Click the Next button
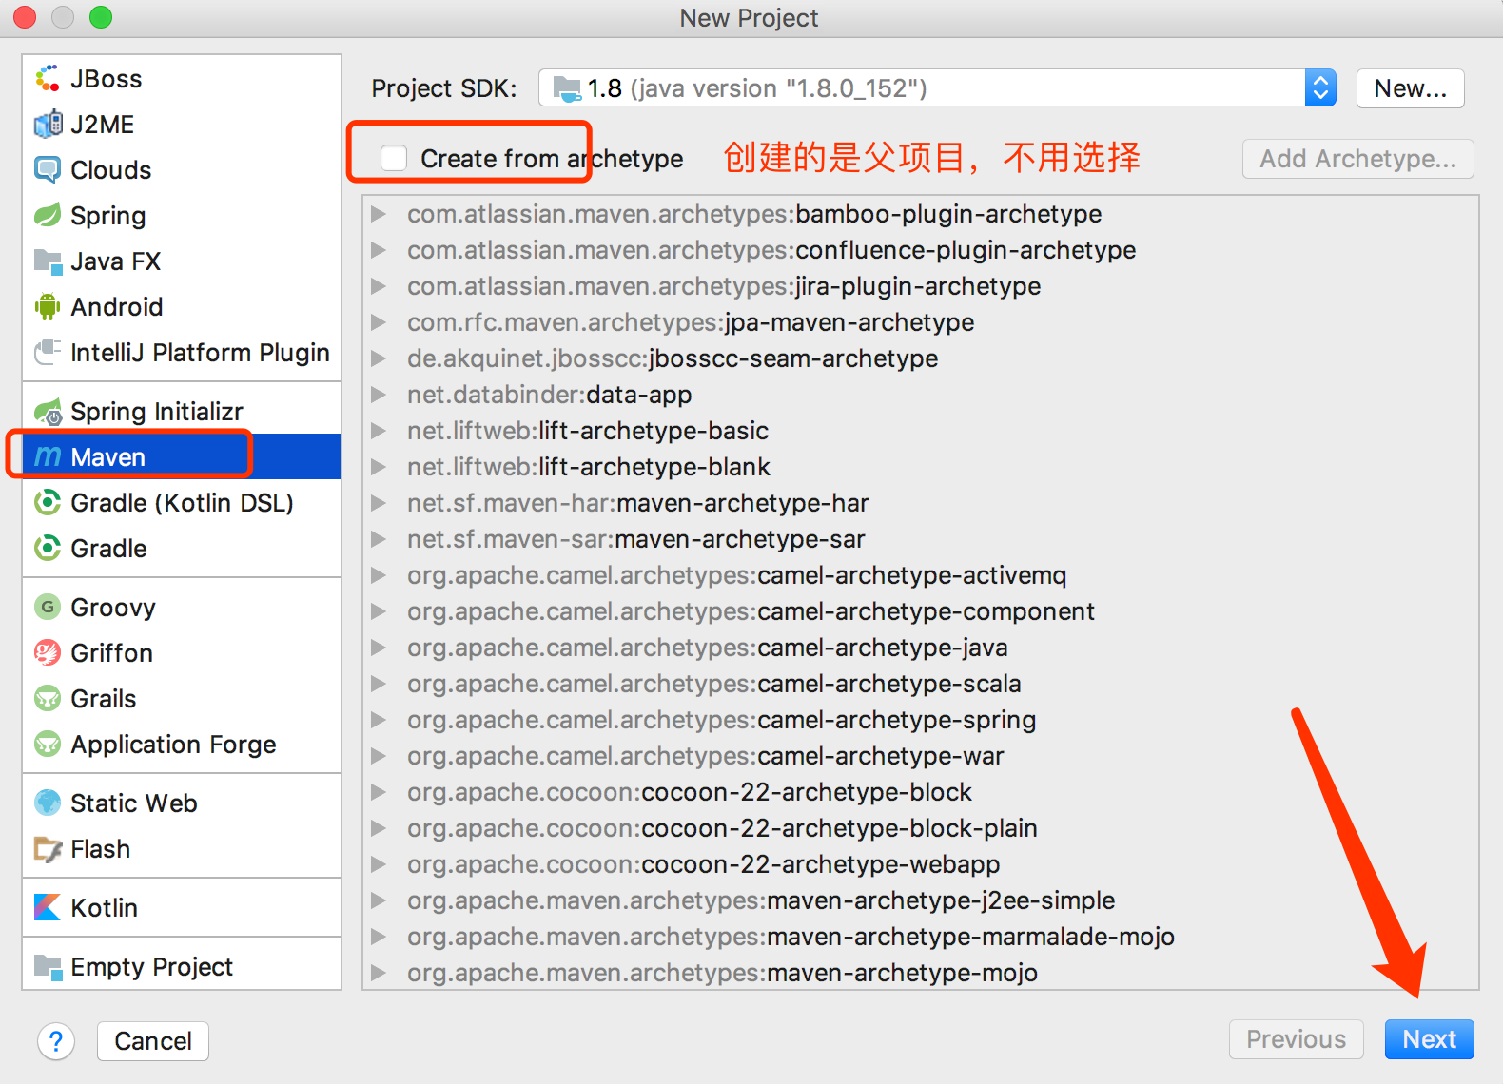The image size is (1503, 1084). click(x=1429, y=1039)
